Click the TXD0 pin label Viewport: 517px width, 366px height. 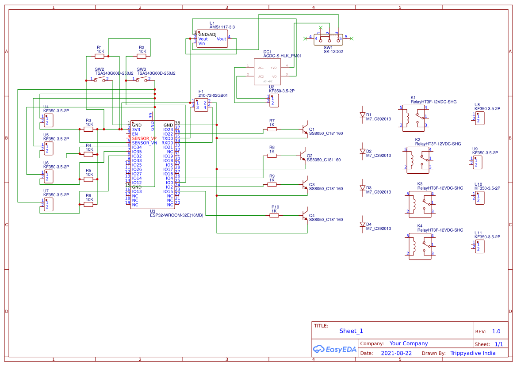coord(167,138)
